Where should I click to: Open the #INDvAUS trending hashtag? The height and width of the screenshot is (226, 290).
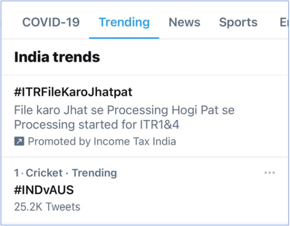point(44,190)
